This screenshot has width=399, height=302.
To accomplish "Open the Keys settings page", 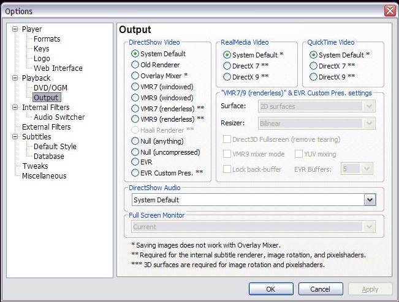I will pyautogui.click(x=41, y=49).
